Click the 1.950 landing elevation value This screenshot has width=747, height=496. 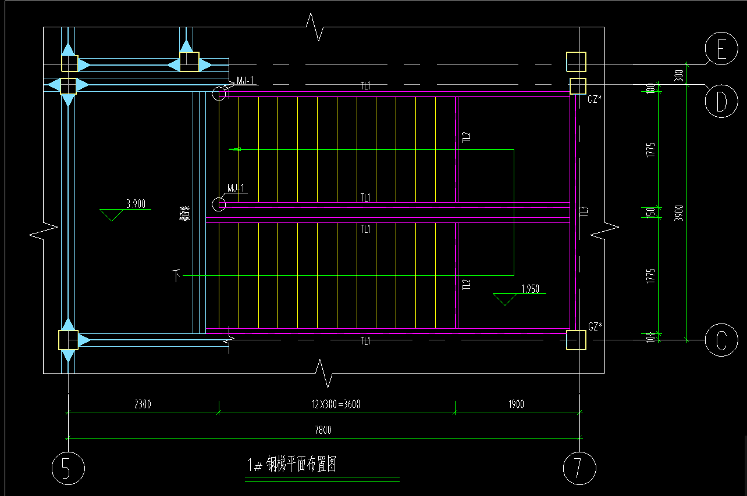(x=531, y=289)
